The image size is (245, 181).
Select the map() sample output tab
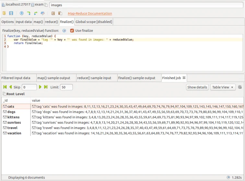tap(53, 78)
